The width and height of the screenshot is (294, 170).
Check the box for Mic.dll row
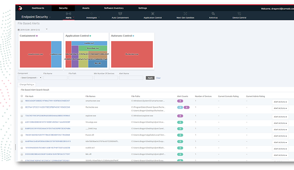[22, 155]
